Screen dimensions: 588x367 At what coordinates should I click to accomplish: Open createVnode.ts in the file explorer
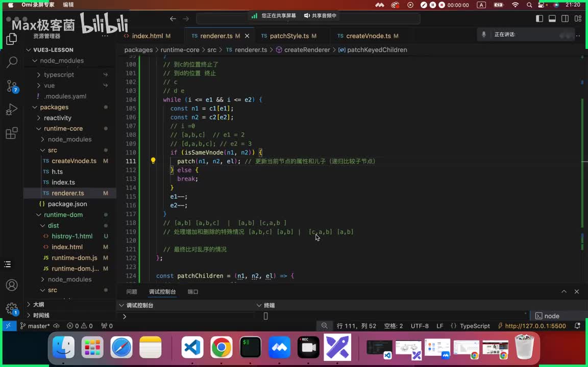[74, 161]
